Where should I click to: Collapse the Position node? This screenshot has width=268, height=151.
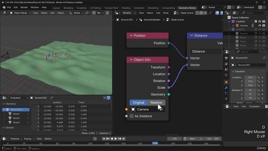coord(131,35)
